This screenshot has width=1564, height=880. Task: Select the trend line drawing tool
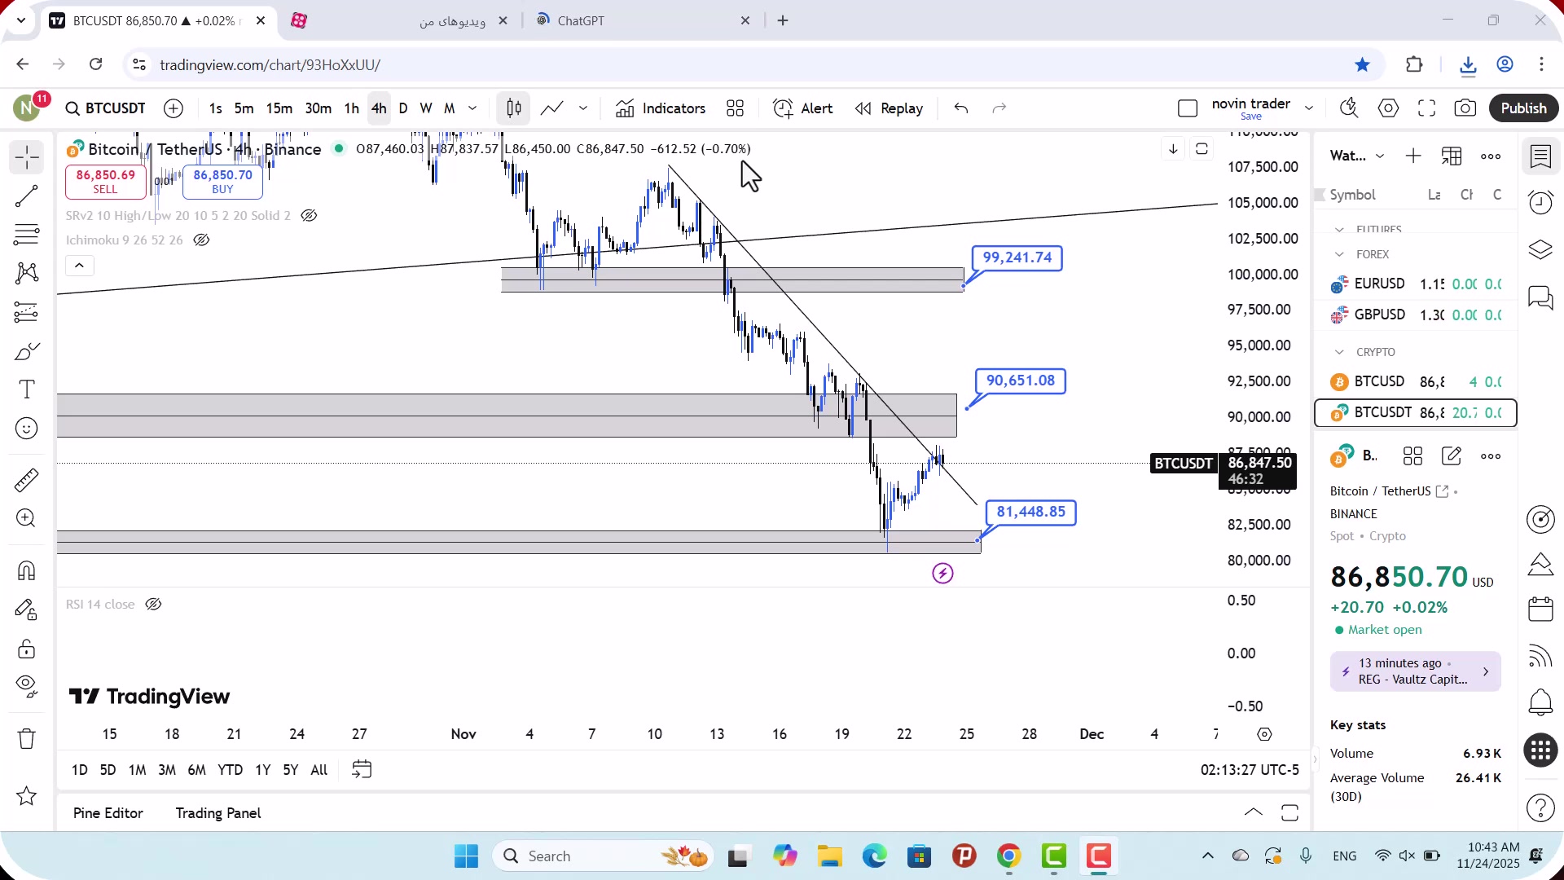[x=26, y=196]
